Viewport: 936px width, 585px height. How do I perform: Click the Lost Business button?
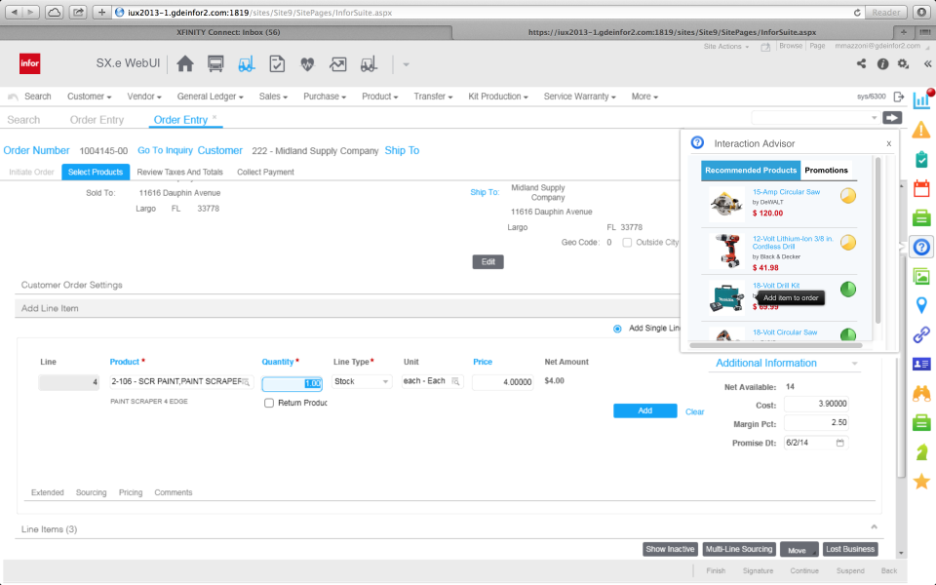tap(850, 549)
